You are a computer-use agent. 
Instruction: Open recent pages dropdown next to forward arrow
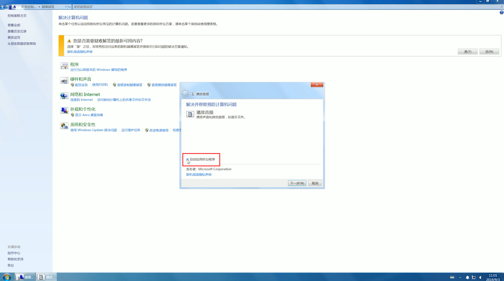tap(10, 7)
